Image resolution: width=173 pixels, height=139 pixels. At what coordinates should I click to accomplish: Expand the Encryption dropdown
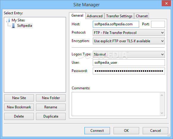point(129,41)
